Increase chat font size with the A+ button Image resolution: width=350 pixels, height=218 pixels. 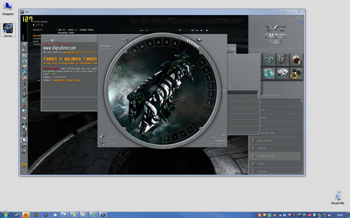click(47, 41)
